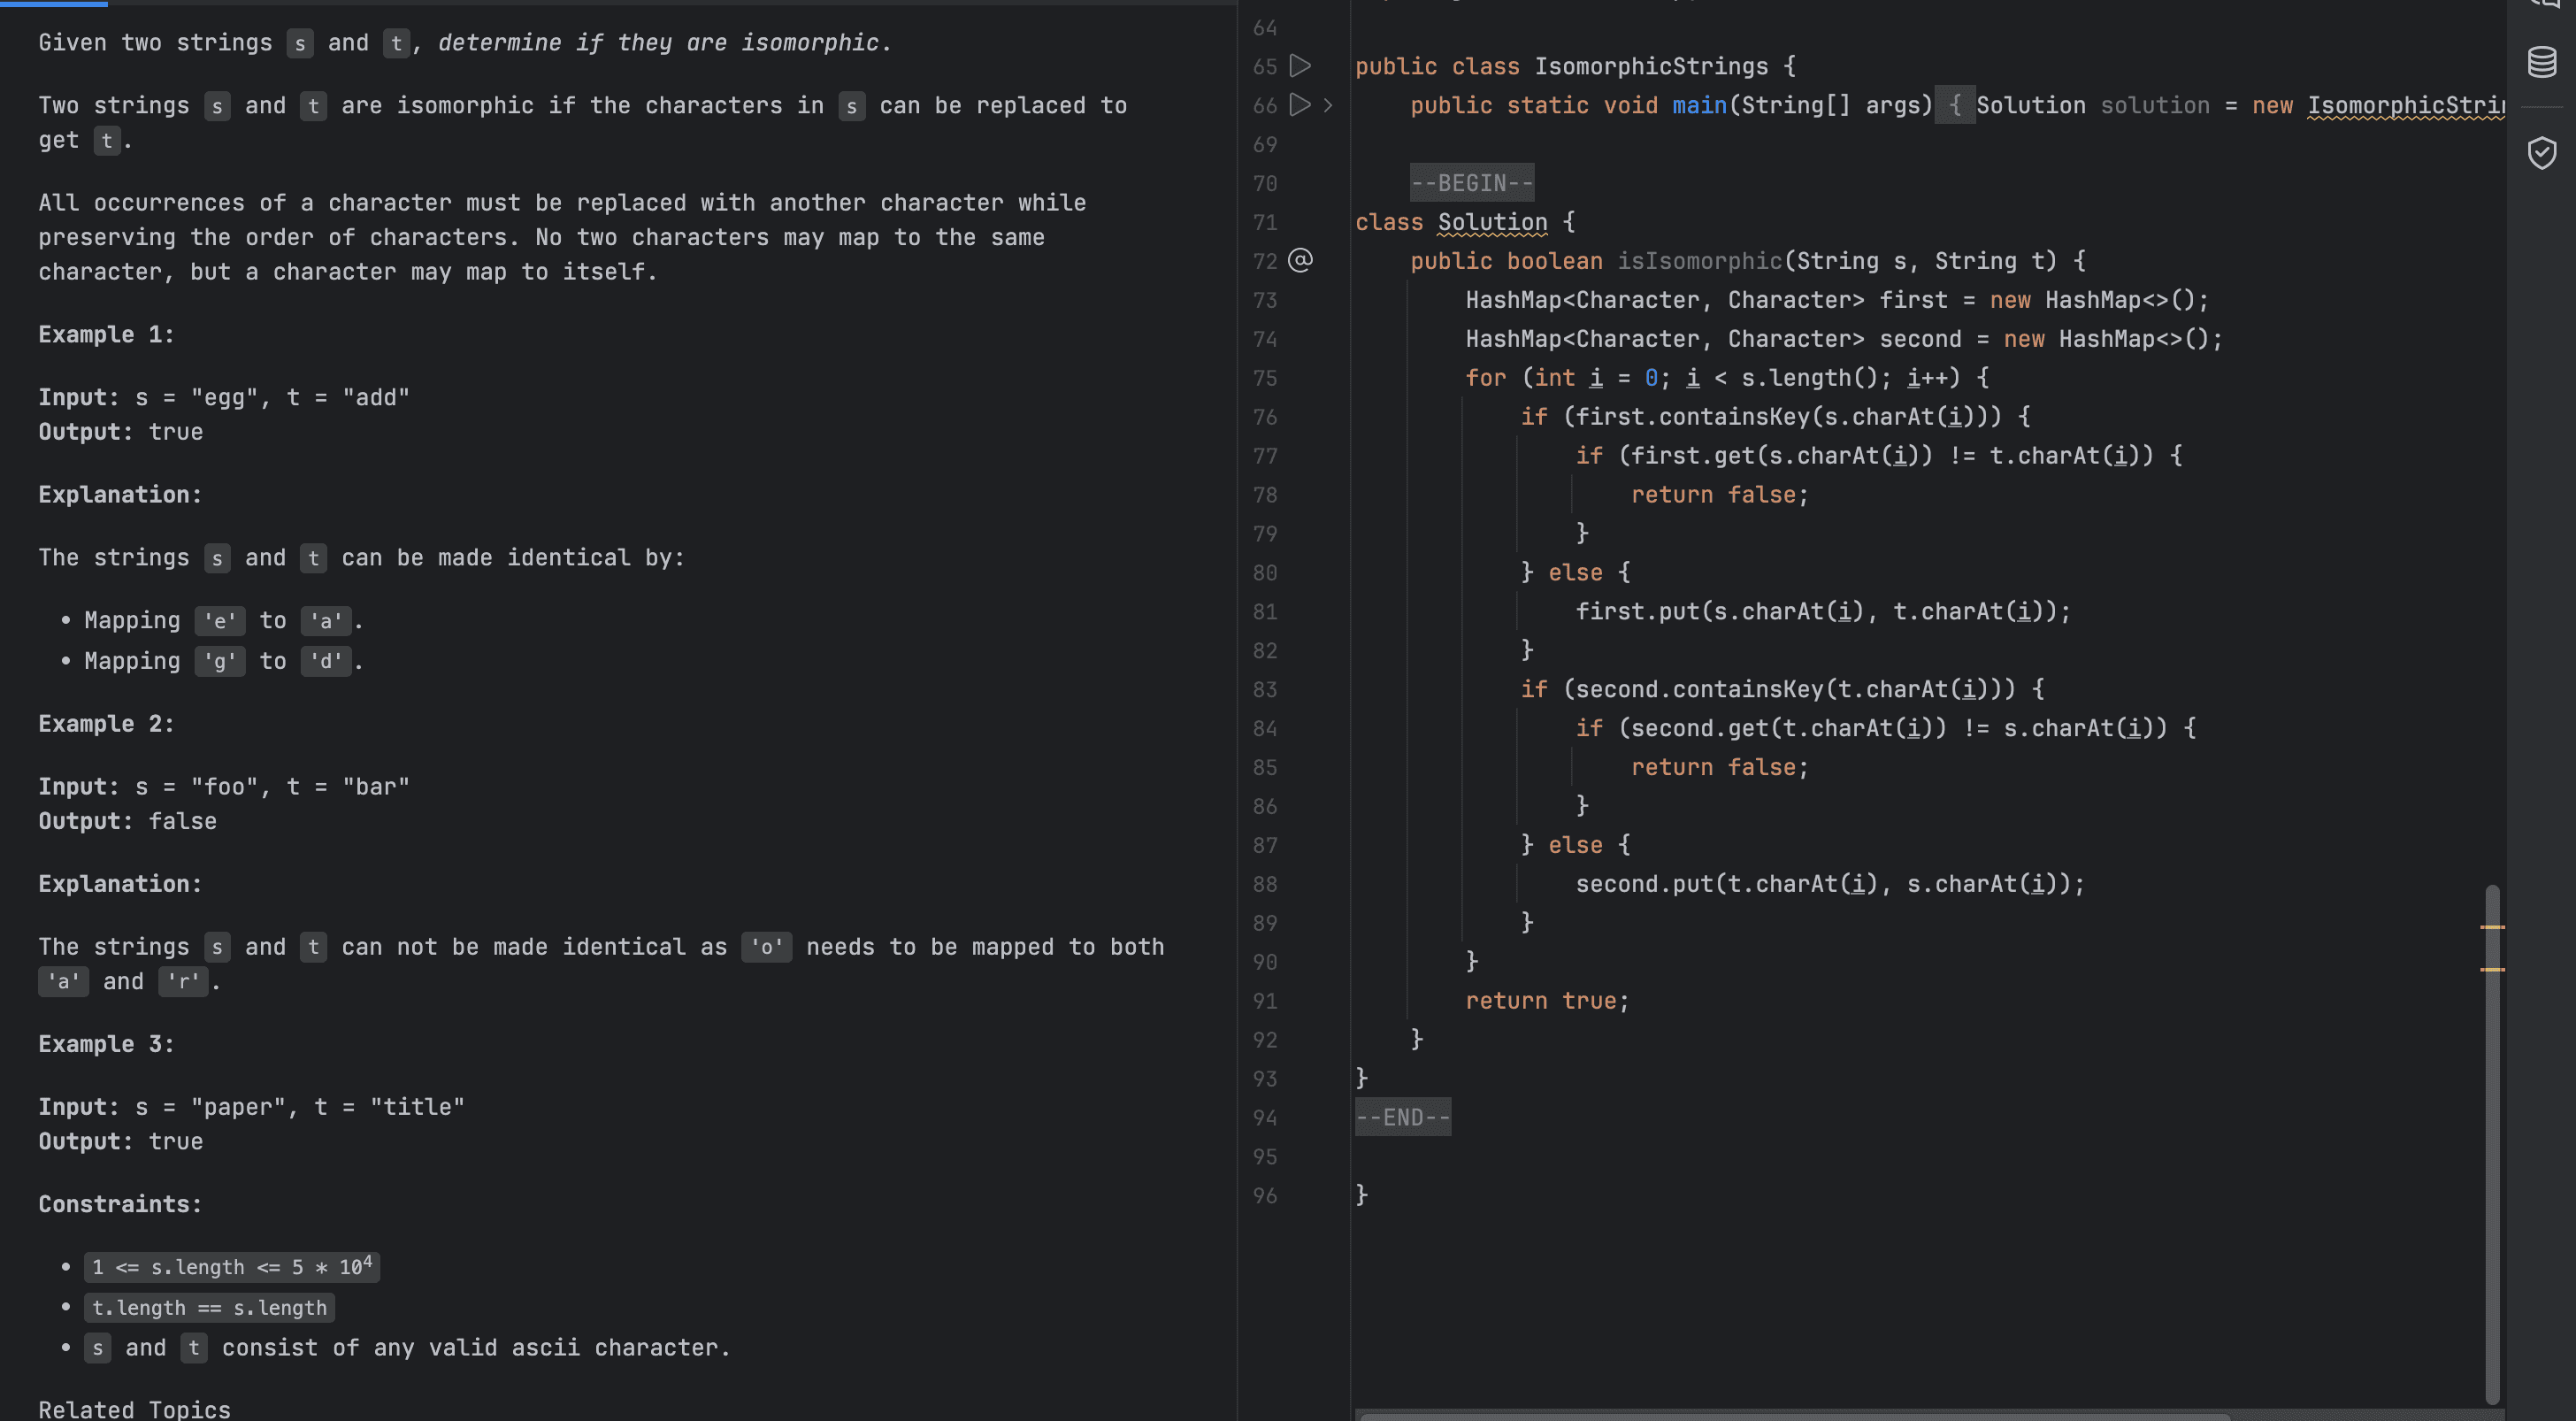Click the lower yellow warning stripe marker
The height and width of the screenshot is (1421, 2576).
pos(2492,969)
